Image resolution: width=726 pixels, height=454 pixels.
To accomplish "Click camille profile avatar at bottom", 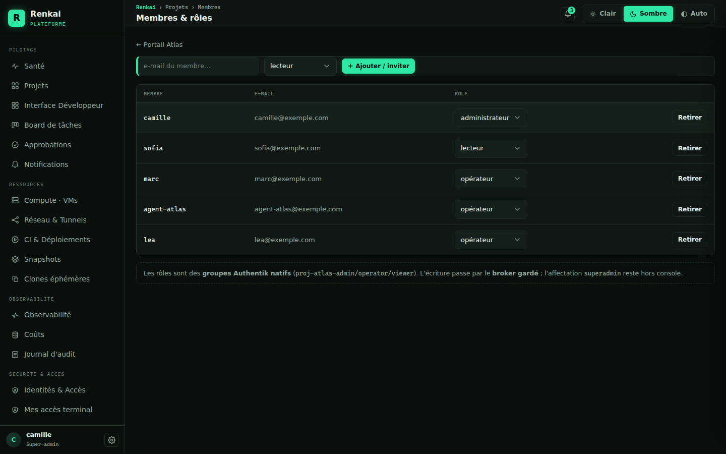I will (14, 440).
